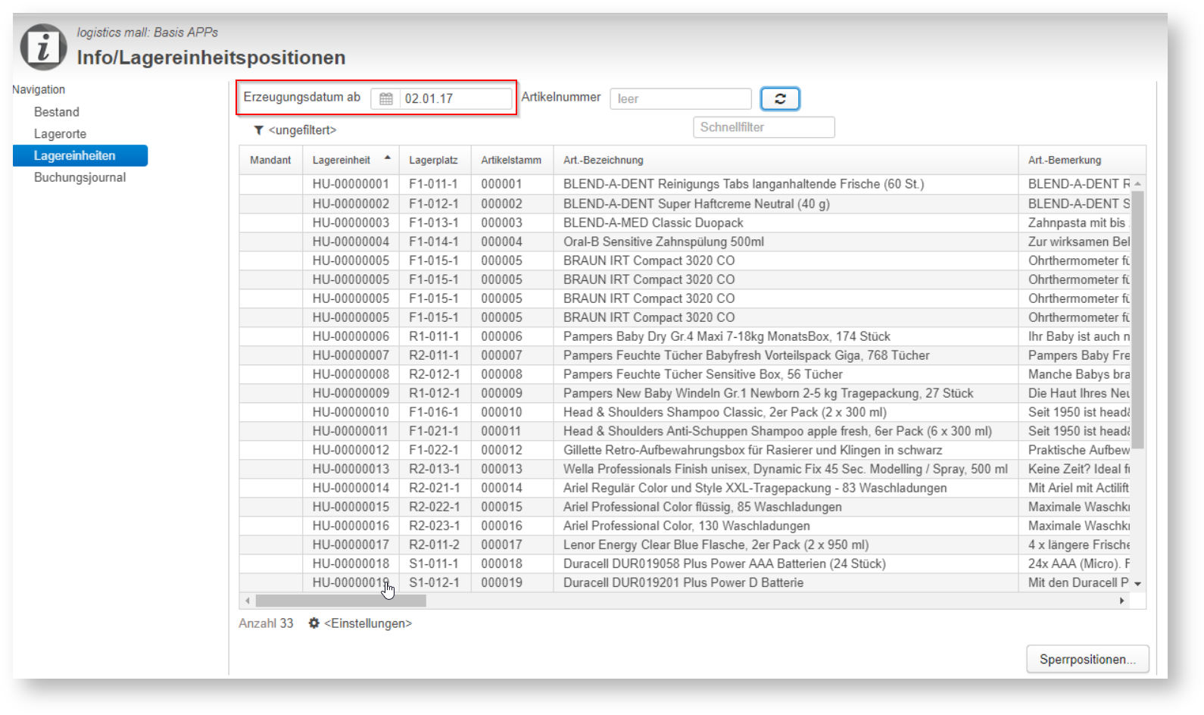The image size is (1204, 715).
Task: Click Lagerplatz cell R2-012-1
Action: [x=433, y=374]
